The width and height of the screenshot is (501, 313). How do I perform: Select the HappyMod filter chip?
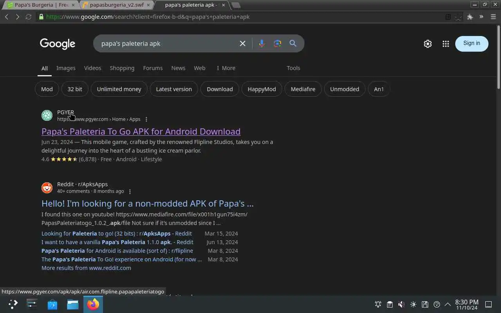262,89
